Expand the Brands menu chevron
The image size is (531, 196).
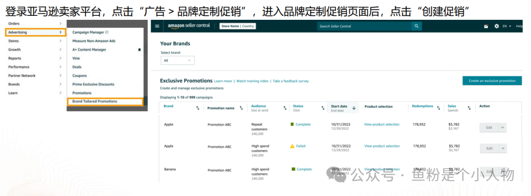pyautogui.click(x=60, y=84)
